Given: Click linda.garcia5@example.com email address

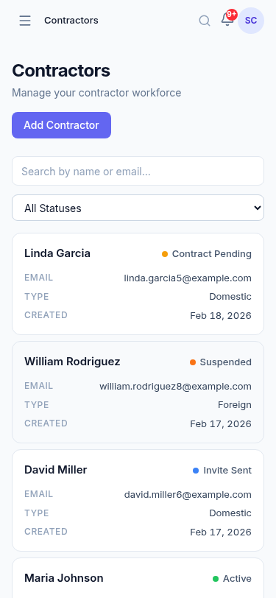Looking at the screenshot, I should point(188,278).
